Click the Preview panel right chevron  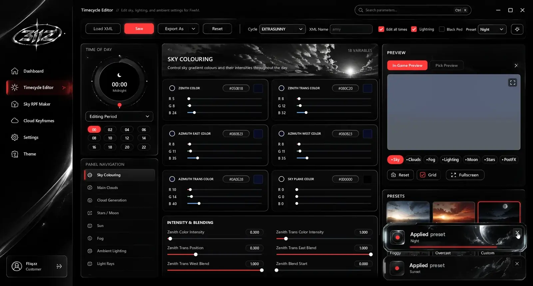point(516,66)
